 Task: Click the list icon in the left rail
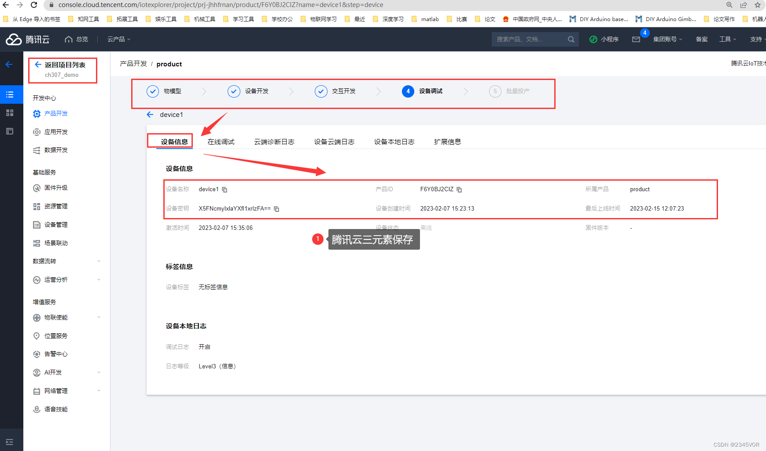[x=10, y=95]
